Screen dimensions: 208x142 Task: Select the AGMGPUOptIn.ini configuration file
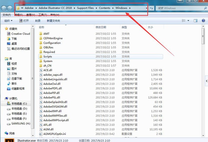55,134
